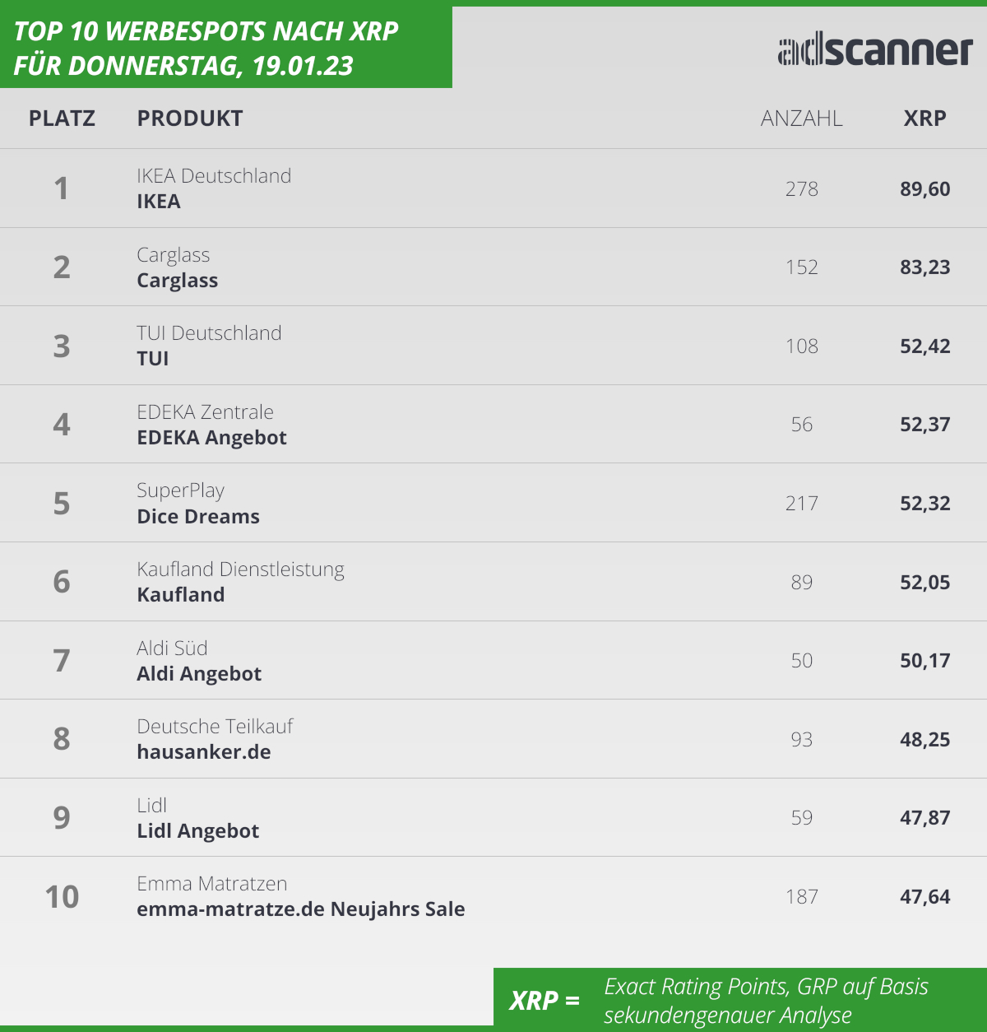Select the Aldi Angebot entry
Viewport: 987px width, 1032px height.
(x=199, y=674)
